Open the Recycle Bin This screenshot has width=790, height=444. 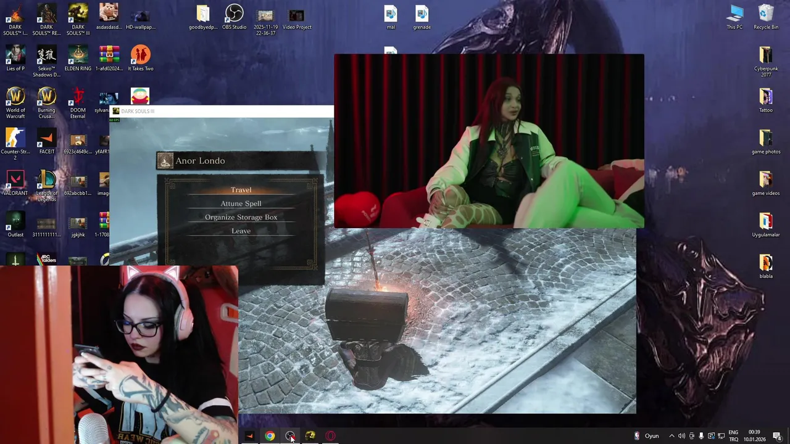click(x=766, y=17)
